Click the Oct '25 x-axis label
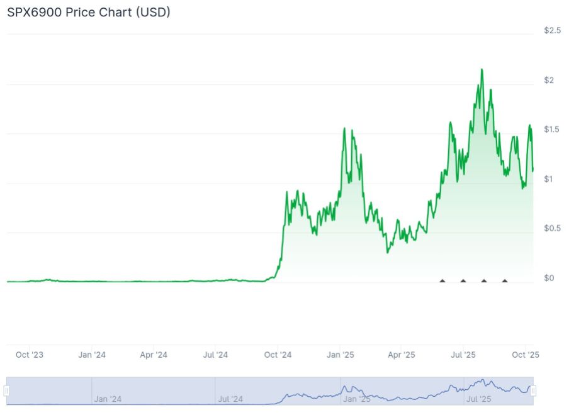This screenshot has width=569, height=415. pyautogui.click(x=526, y=355)
